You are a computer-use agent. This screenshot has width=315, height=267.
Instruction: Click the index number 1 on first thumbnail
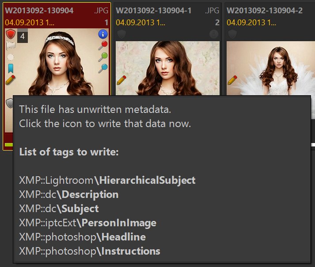point(106,22)
